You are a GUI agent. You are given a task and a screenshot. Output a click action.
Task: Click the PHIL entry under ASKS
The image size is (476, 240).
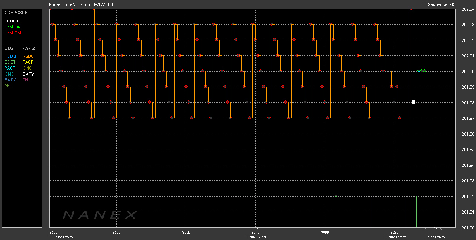pyautogui.click(x=28, y=80)
